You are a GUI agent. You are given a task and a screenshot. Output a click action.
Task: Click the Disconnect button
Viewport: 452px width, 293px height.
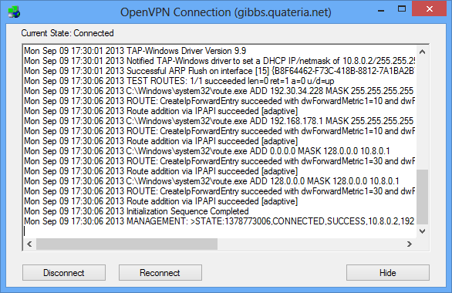[64, 272]
